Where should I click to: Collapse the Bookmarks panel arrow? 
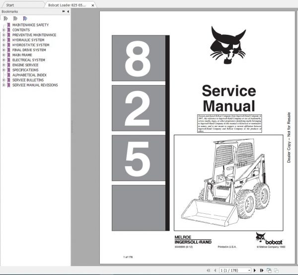[68, 11]
